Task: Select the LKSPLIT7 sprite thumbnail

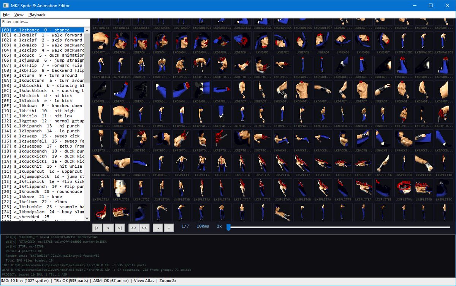Action: 303,164
